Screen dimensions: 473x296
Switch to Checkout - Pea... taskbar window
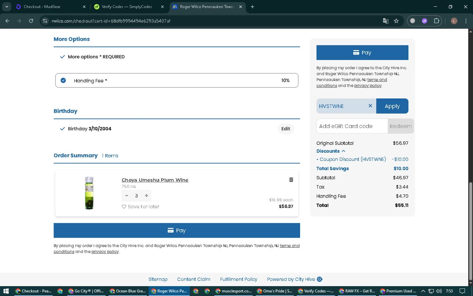coord(34,291)
